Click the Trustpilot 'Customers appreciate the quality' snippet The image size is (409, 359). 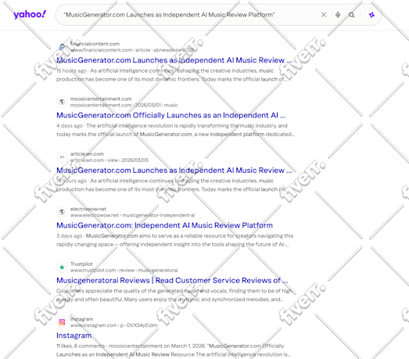(x=174, y=295)
